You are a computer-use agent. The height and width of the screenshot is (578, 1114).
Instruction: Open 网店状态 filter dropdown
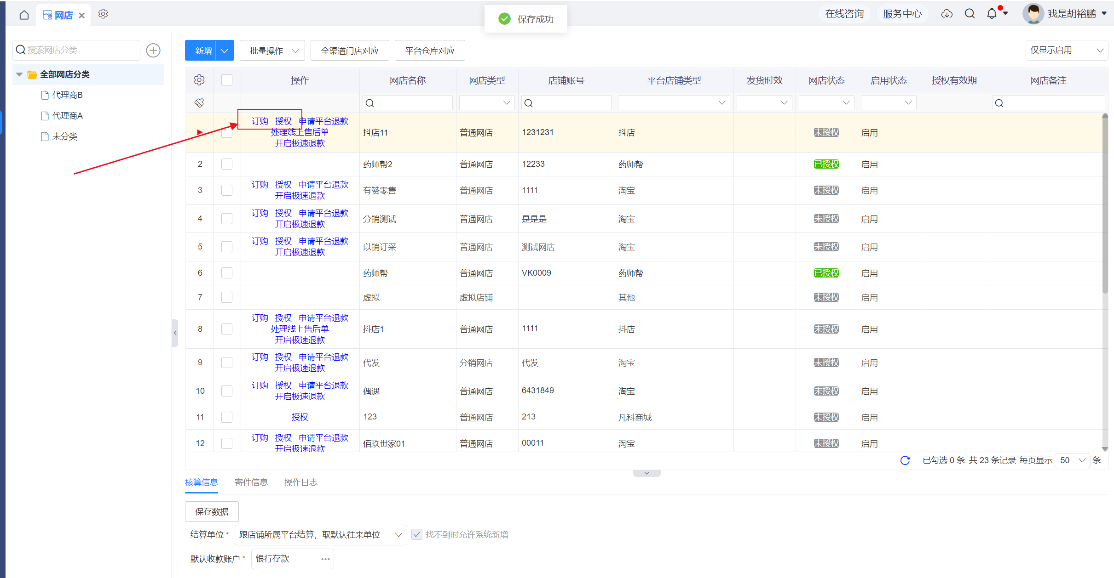(826, 103)
